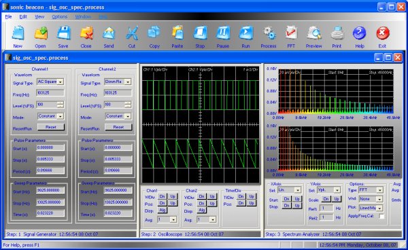Expand Channel1 Mode dropdown
408x250 pixels.
point(61,116)
